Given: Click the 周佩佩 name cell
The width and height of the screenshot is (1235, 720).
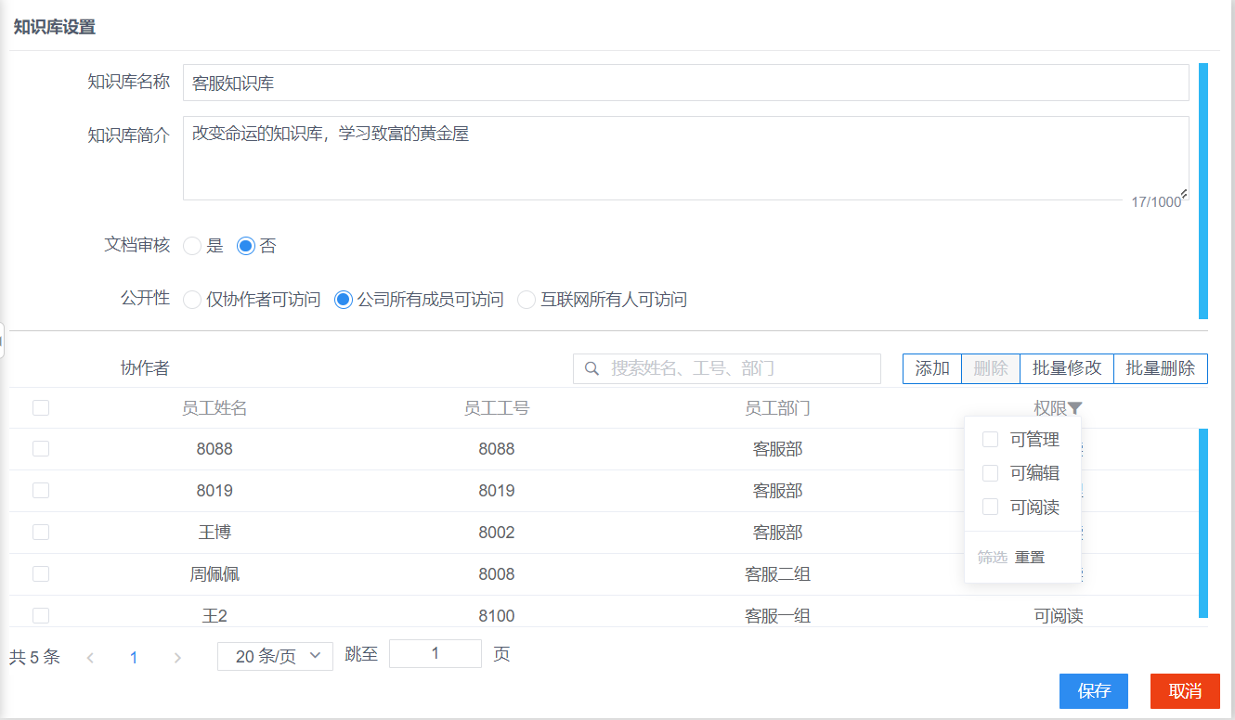Looking at the screenshot, I should [214, 574].
